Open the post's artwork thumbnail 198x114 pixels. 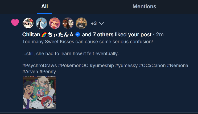[x=39, y=93]
